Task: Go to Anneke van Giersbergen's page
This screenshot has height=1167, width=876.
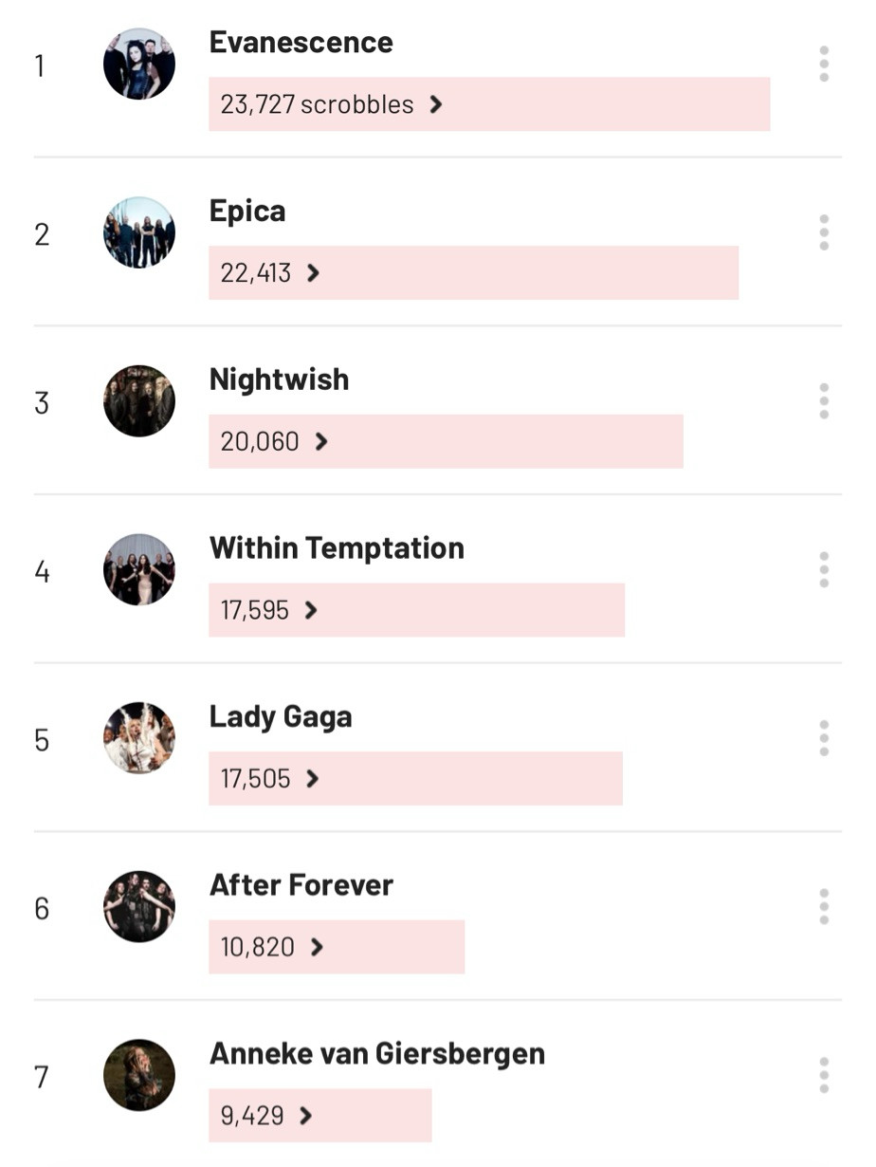Action: [377, 1054]
